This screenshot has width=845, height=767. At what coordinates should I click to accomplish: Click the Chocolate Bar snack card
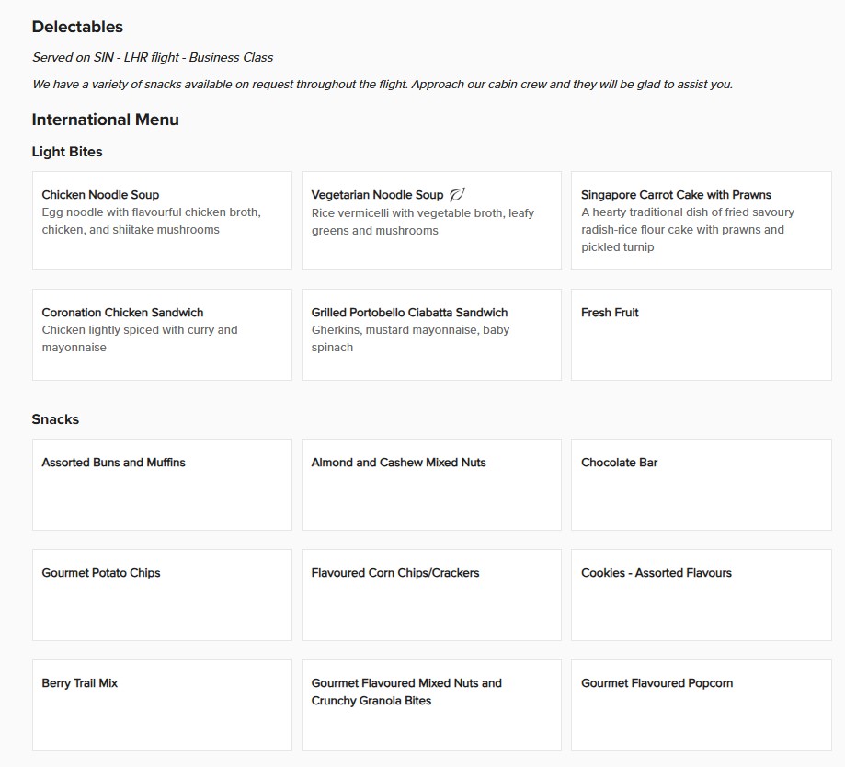click(x=701, y=485)
